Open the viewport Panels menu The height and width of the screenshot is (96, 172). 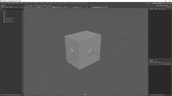click(x=50, y=6)
